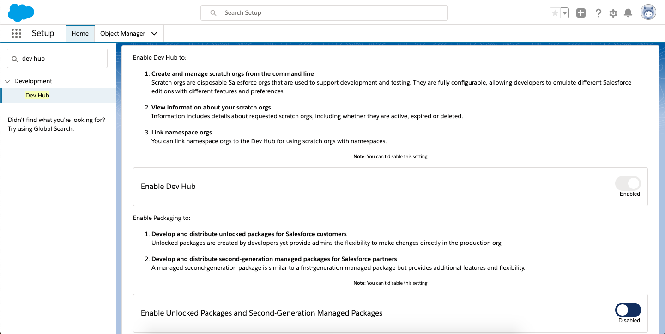This screenshot has height=334, width=665.
Task: Toggle the Enable Dev Hub switch
Action: (x=628, y=183)
